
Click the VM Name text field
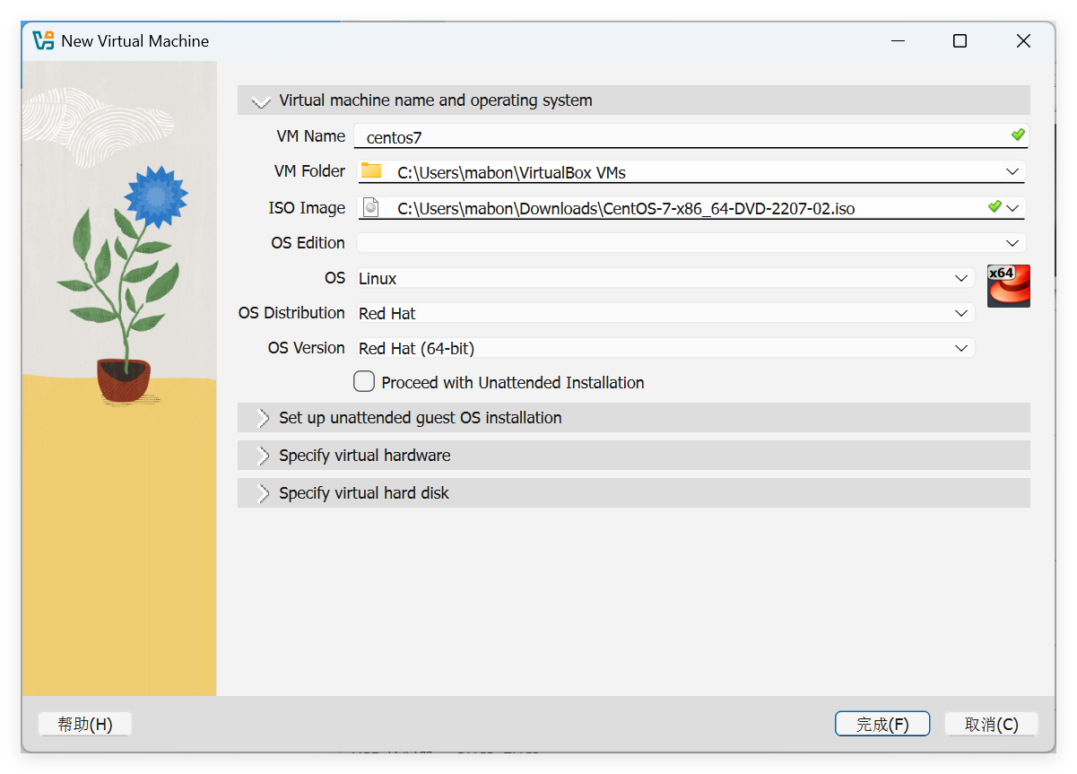pos(682,137)
